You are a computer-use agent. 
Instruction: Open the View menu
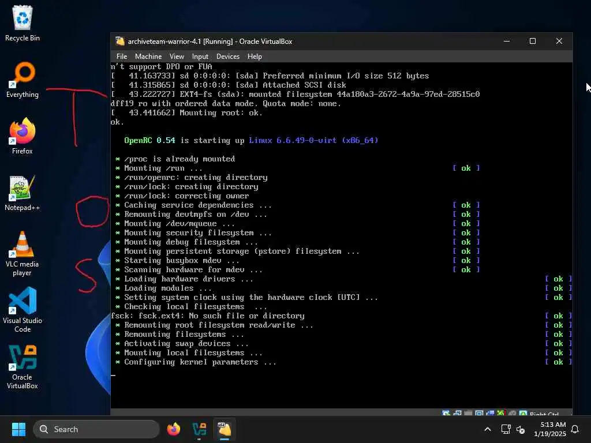click(177, 57)
